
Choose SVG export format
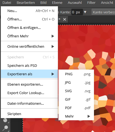[76, 91]
